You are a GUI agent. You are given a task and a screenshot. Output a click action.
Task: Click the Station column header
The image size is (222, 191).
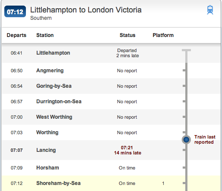pyautogui.click(x=45, y=35)
